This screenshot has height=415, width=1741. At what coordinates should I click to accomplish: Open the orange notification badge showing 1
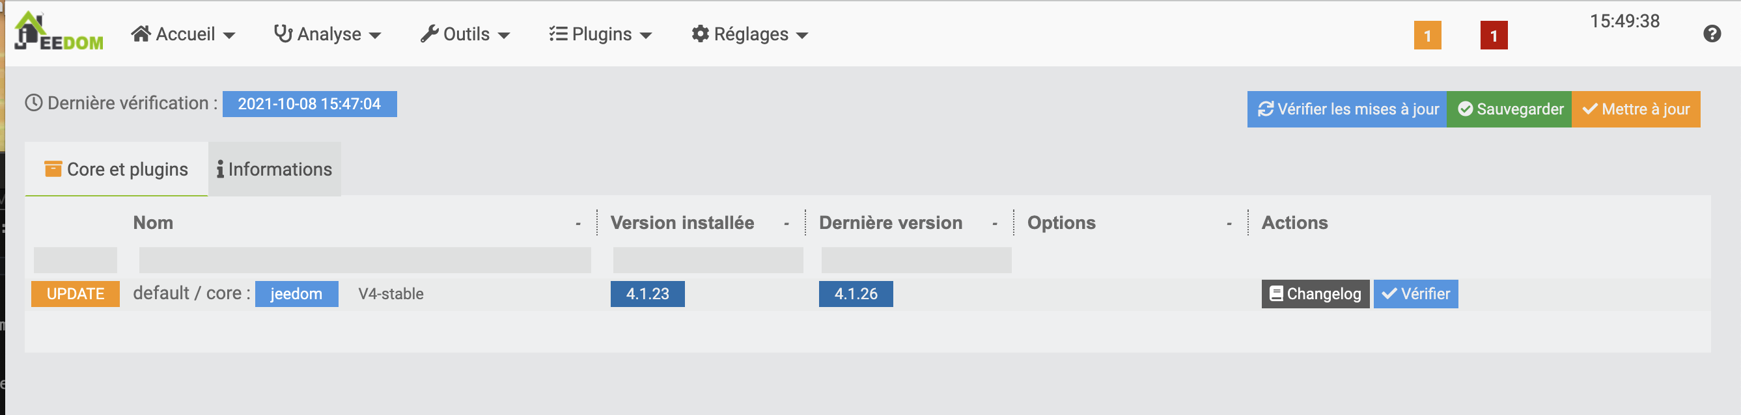click(1427, 35)
